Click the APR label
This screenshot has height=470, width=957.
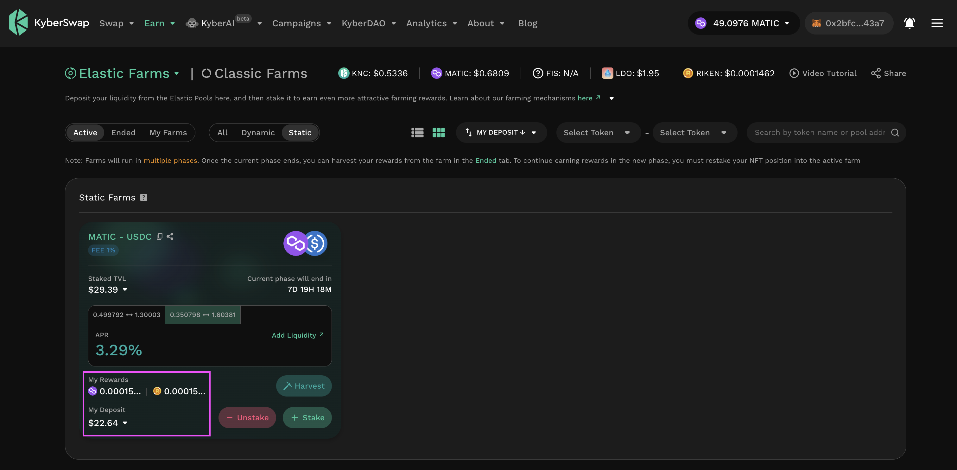pyautogui.click(x=102, y=335)
